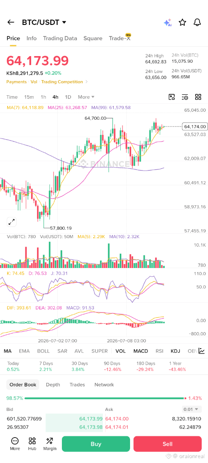Select the Time chart interval
208x463 pixels.
pyautogui.click(x=12, y=97)
